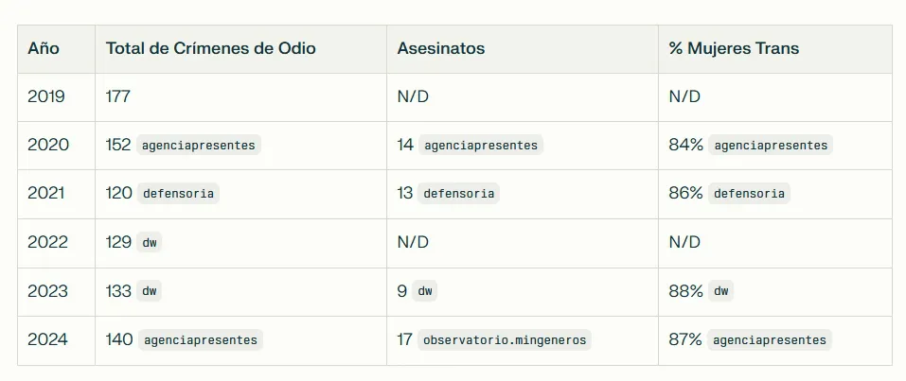
Task: Click agenciapresentes source beside 87% figure
Action: 771,340
